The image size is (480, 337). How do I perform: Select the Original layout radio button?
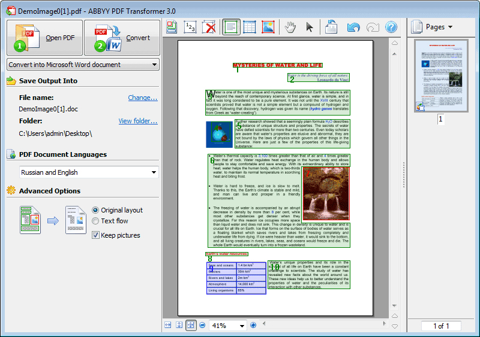pyautogui.click(x=96, y=210)
